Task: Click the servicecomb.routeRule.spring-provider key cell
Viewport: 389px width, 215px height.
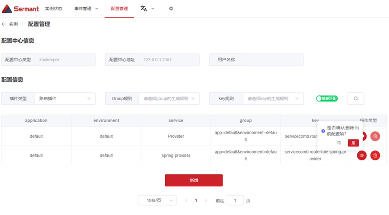Action: click(x=315, y=155)
